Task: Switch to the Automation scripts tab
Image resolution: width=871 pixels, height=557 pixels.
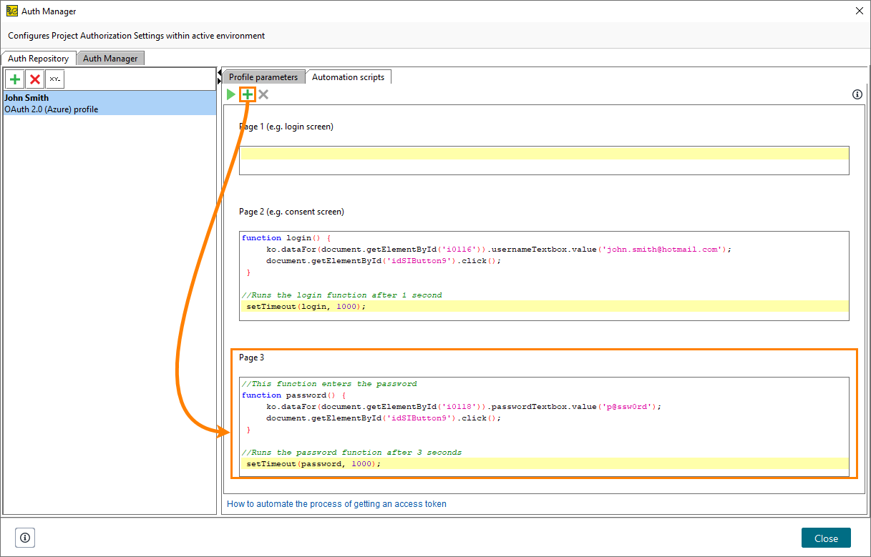Action: 349,77
